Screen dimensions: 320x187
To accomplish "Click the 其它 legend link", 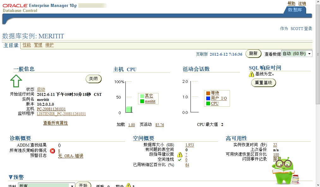I will [149, 96].
